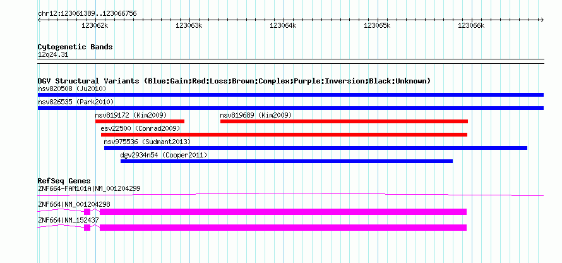
Task: Click the nsv820508 (Ju2010) label
Action: click(x=72, y=89)
